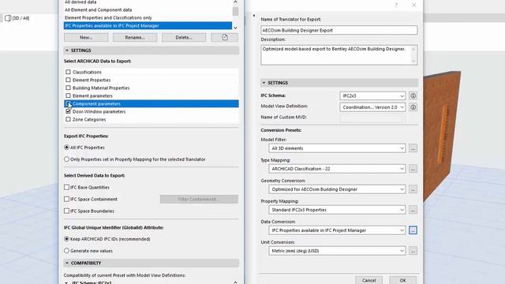Open Data Conversion options ellipsis button
Image resolution: width=505 pixels, height=284 pixels.
click(413, 230)
